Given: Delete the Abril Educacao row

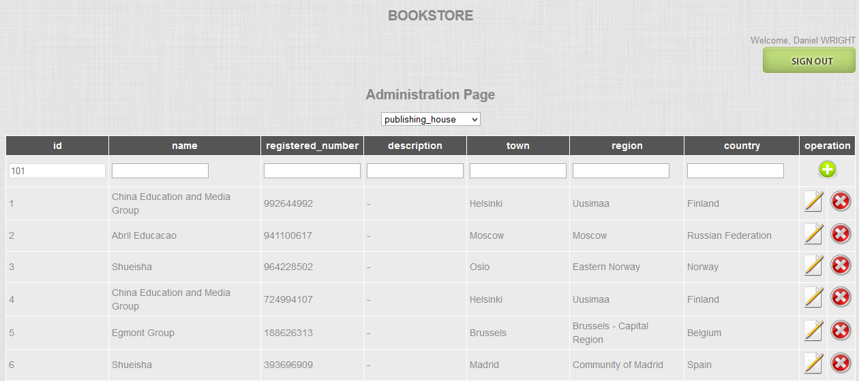Looking at the screenshot, I should [x=841, y=234].
